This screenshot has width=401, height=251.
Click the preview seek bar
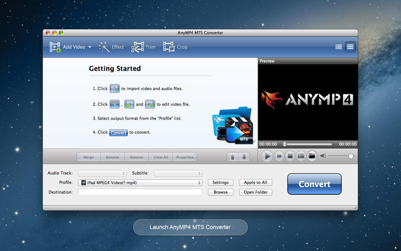coord(308,144)
